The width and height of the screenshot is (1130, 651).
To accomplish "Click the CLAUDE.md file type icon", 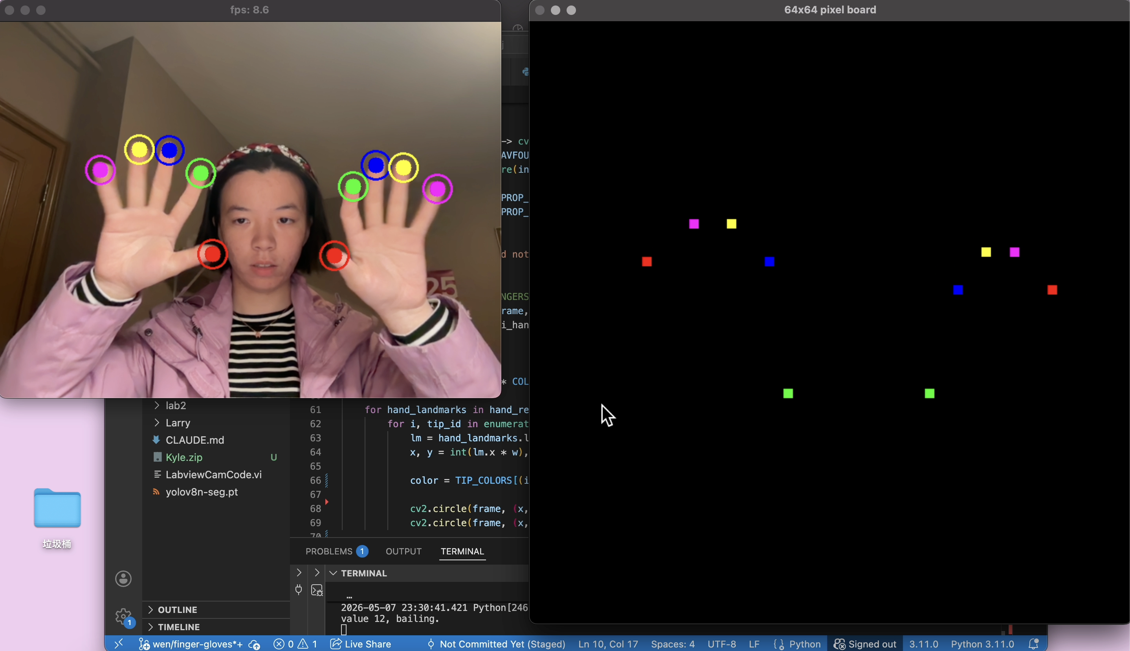I will [x=156, y=440].
